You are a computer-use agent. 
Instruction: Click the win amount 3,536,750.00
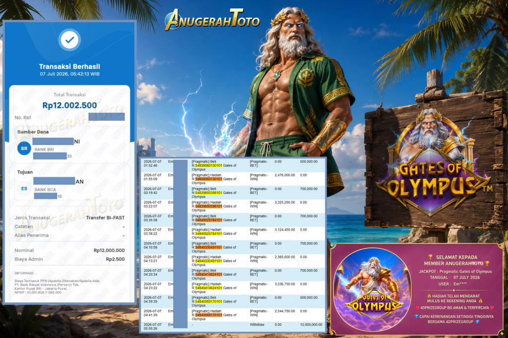tap(285, 284)
